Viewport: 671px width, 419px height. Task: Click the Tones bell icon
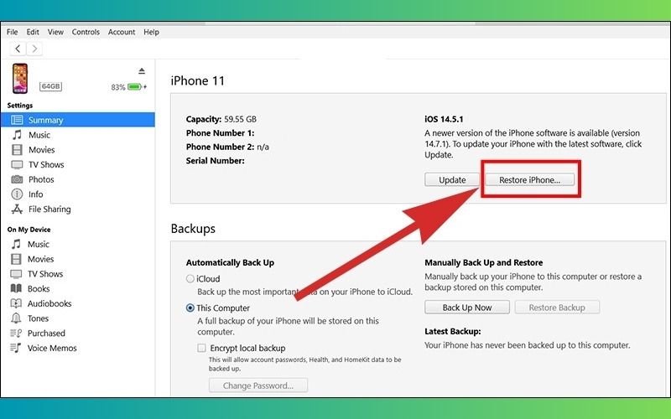pos(16,318)
